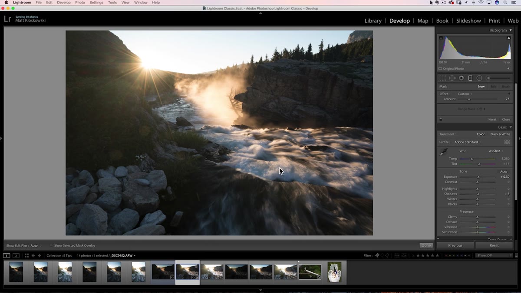Open the Photo menu
The height and width of the screenshot is (293, 521).
[80, 3]
